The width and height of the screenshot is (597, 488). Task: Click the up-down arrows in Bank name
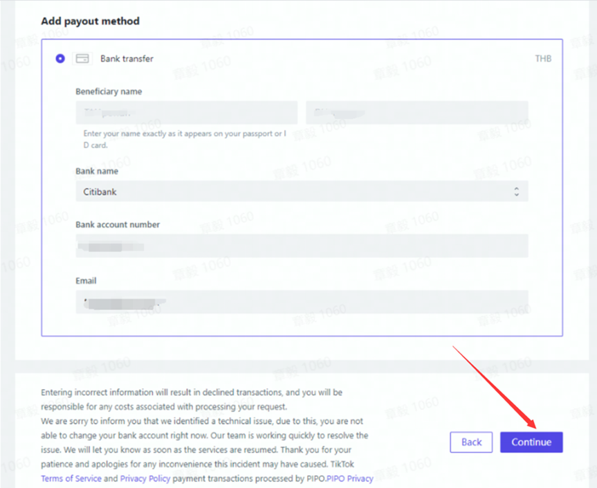tap(516, 192)
